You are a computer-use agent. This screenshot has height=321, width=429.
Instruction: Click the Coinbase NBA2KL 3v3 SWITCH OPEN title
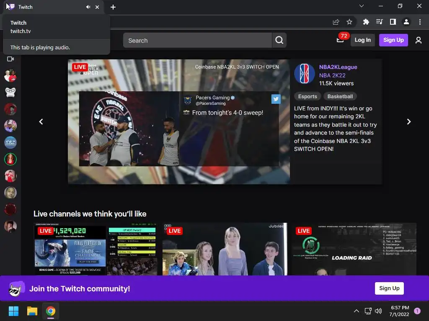coord(237,67)
